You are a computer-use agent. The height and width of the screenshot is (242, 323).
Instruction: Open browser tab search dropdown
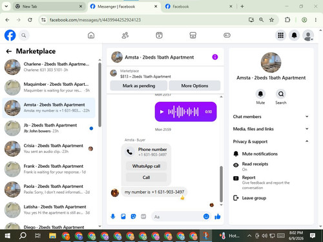pos(6,6)
